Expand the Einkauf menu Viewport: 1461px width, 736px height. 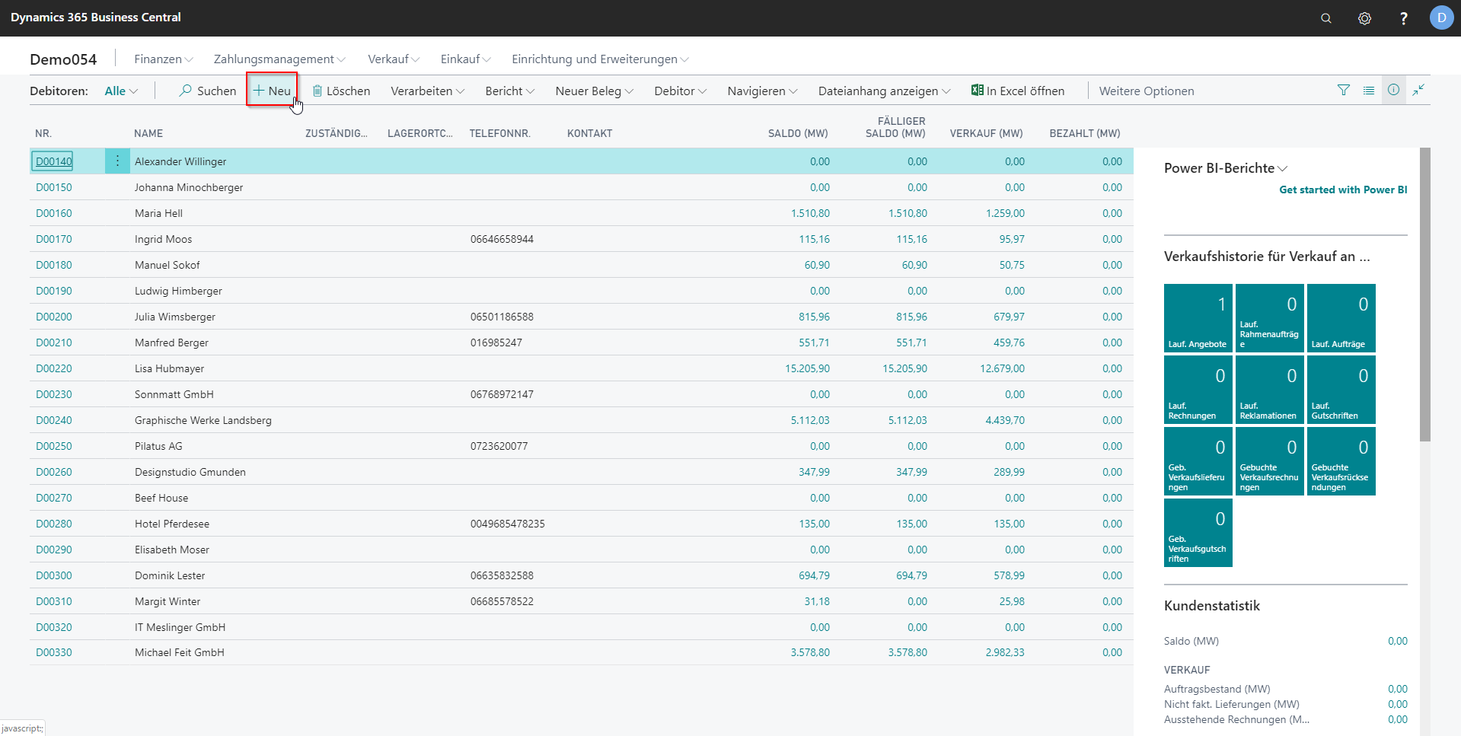466,59
